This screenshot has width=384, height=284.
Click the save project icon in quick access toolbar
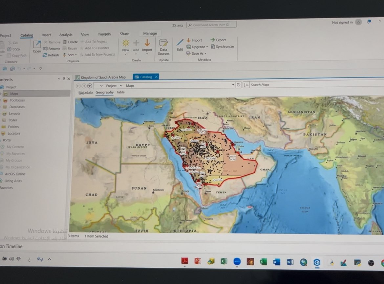12,69
